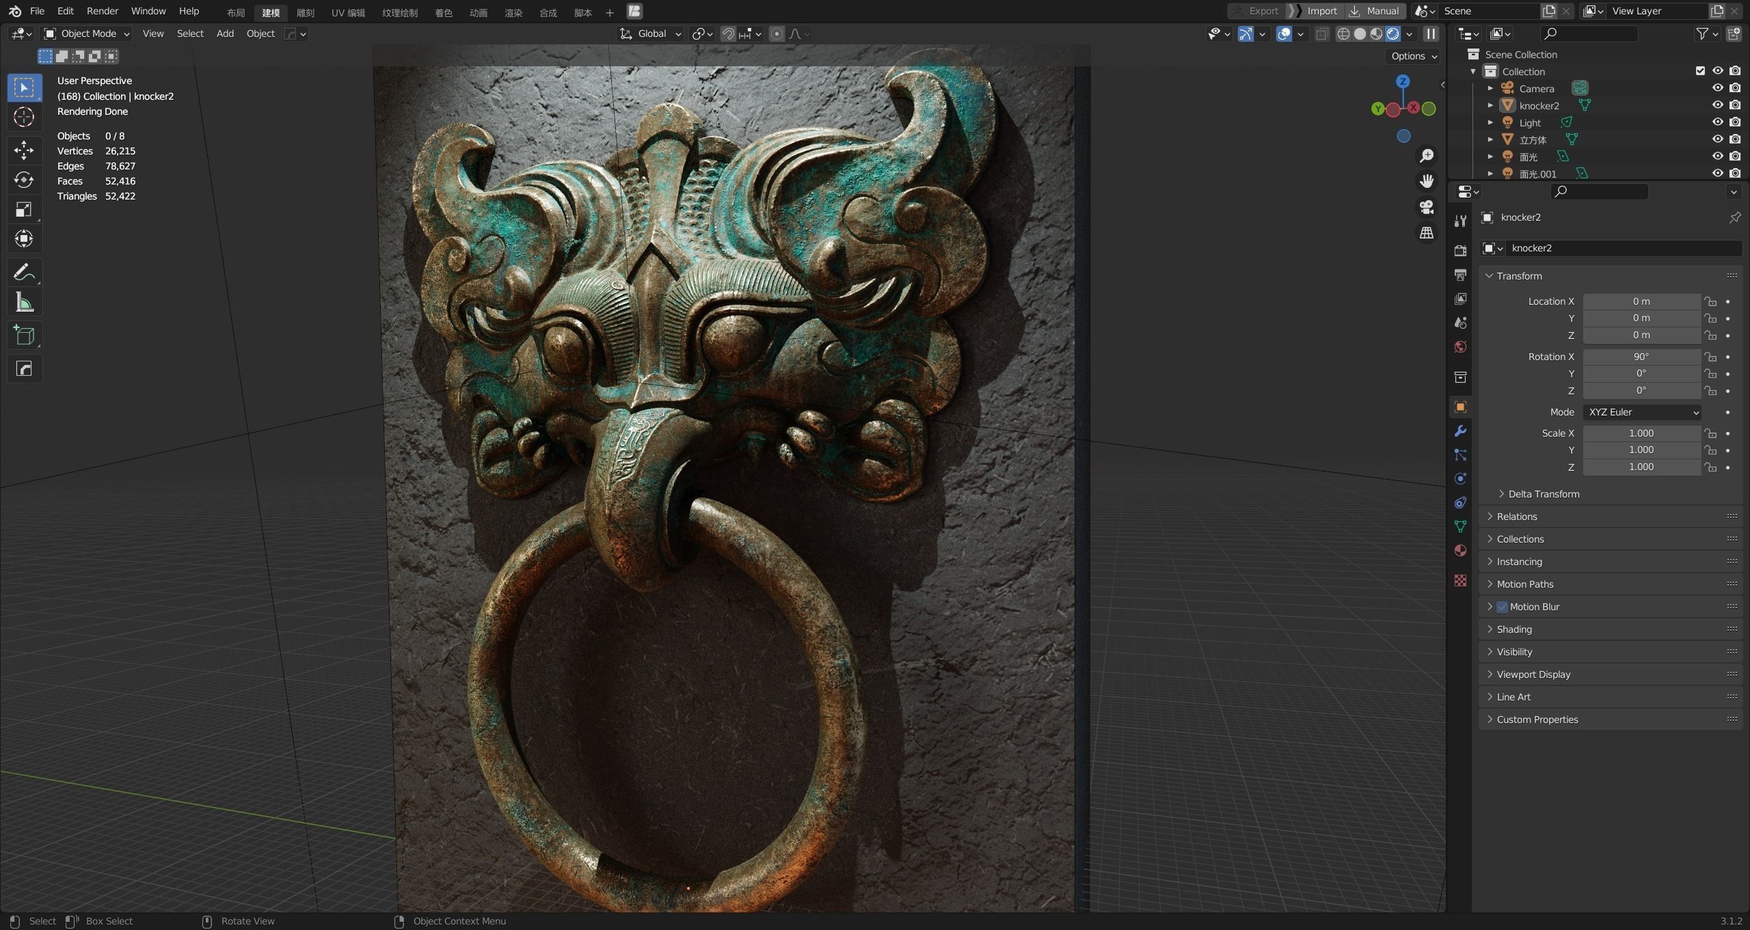The height and width of the screenshot is (930, 1750).
Task: Open the viewport Options dropdown
Action: (x=1414, y=56)
